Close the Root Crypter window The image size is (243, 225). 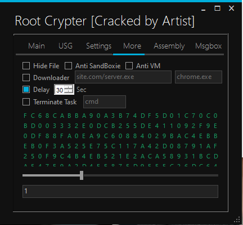[x=232, y=8]
